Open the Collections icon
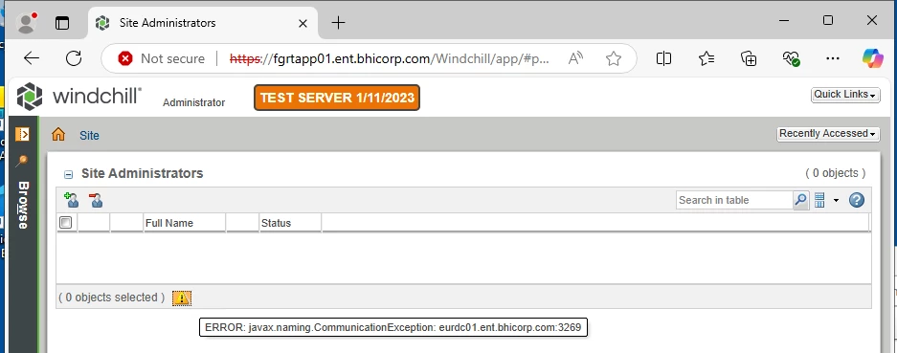 tap(749, 57)
